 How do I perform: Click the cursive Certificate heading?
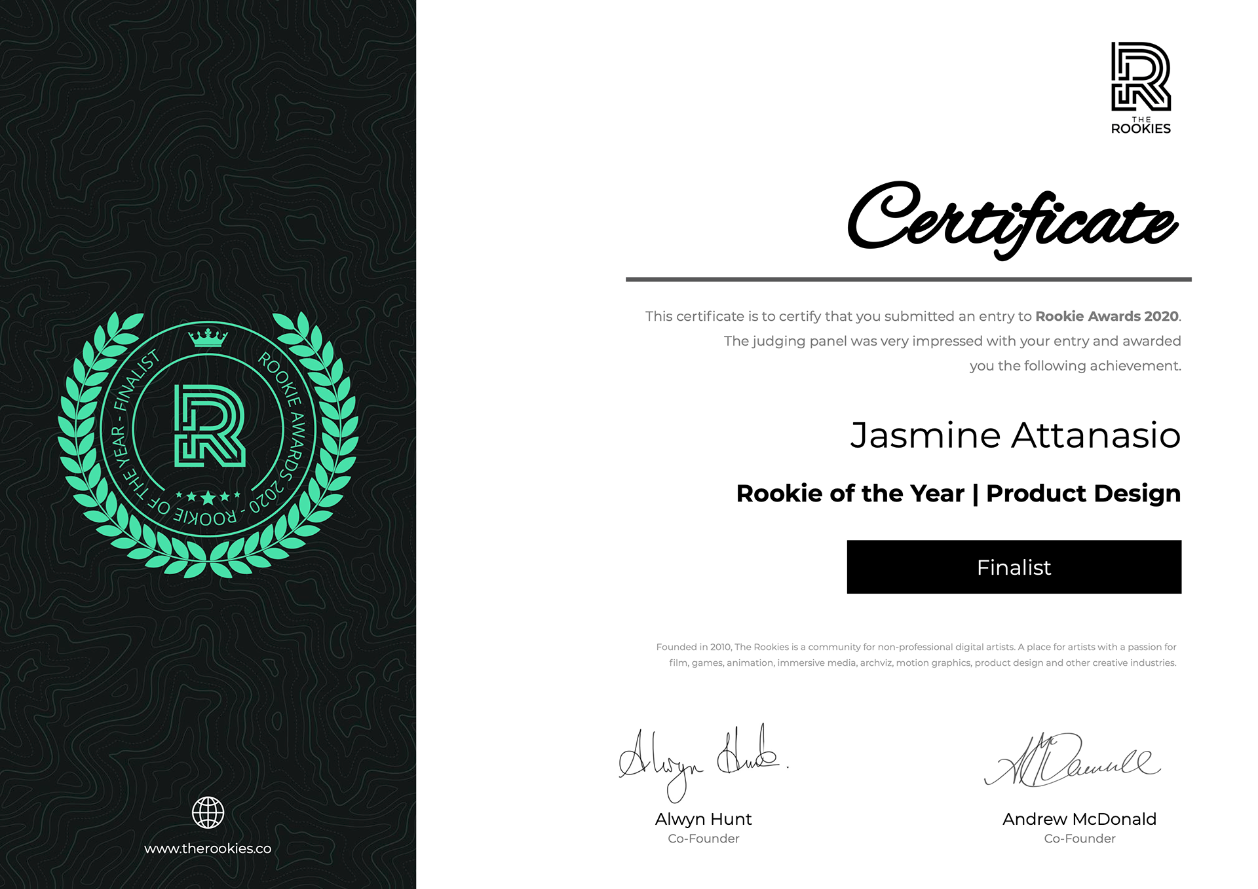[1013, 221]
